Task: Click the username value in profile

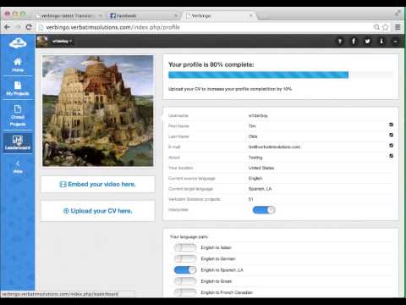Action: [x=258, y=115]
